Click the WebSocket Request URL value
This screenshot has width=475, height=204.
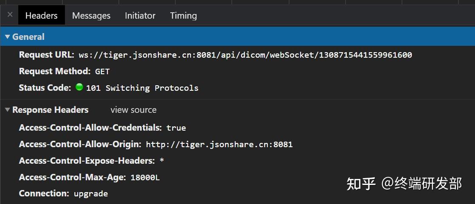[x=245, y=55]
